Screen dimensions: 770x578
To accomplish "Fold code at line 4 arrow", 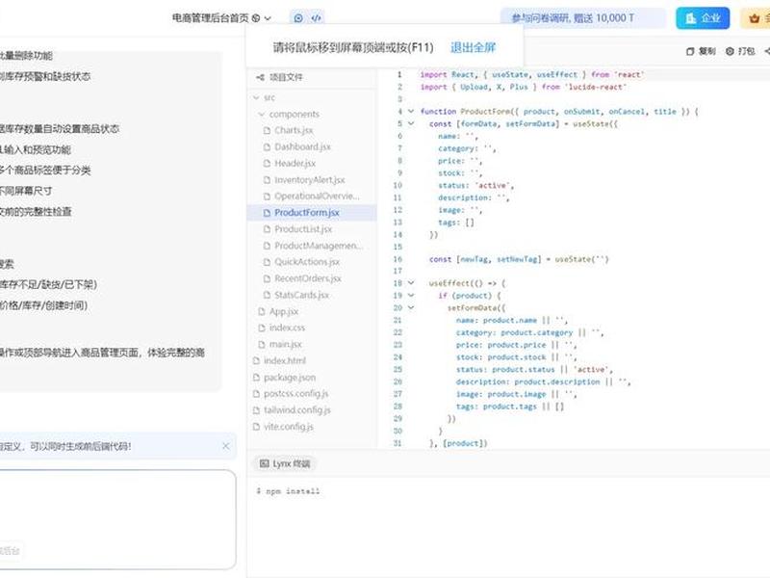I will [x=411, y=112].
